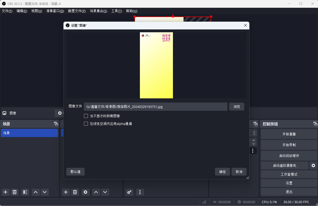Enable 在线性空间内应用alpha通道 checkbox
Image resolution: width=318 pixels, height=206 pixels.
(86, 123)
